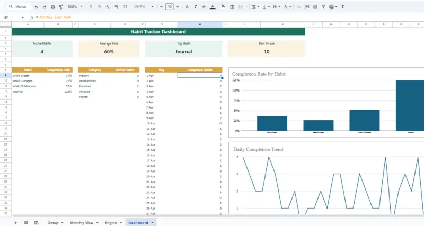Click the font size field showing 10
424x226 pixels.
tap(170, 7)
